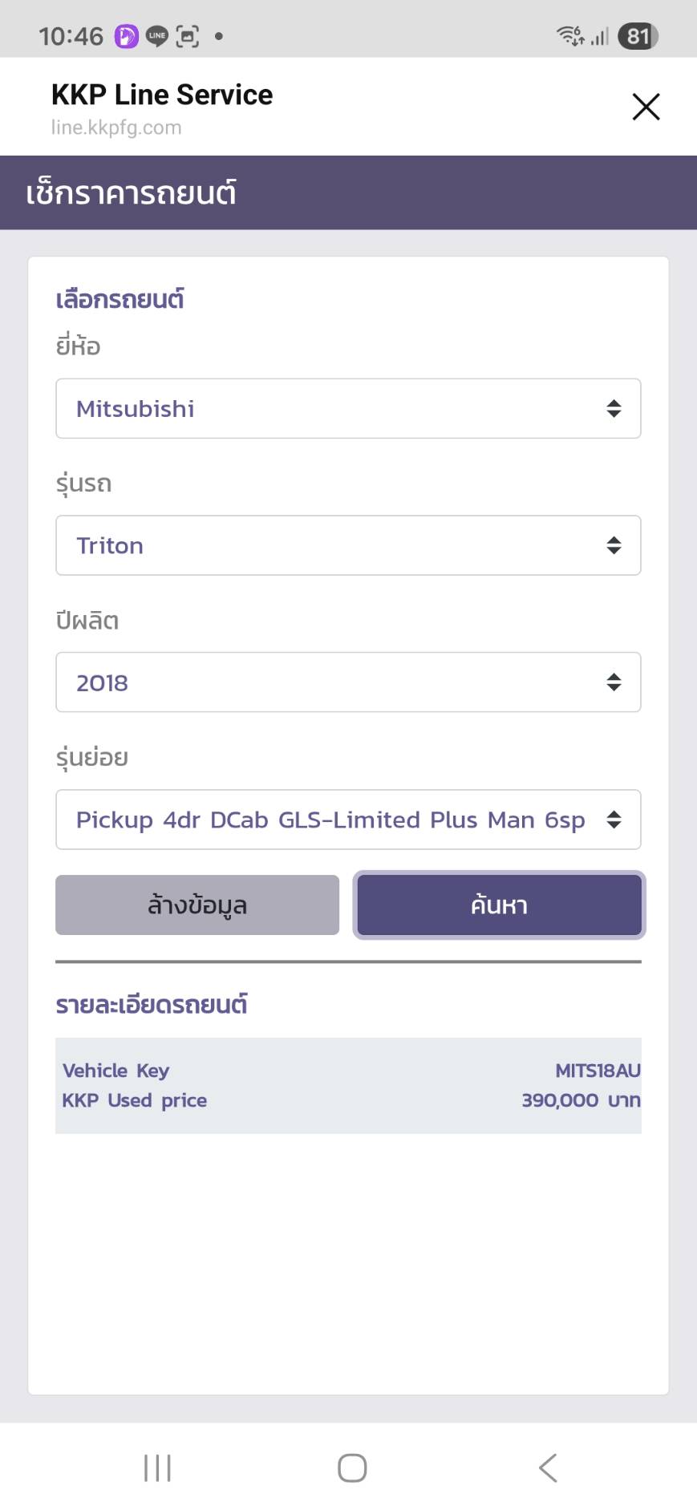Tap the battery level indicator
Viewport: 697px width, 1510px height.
[x=638, y=36]
